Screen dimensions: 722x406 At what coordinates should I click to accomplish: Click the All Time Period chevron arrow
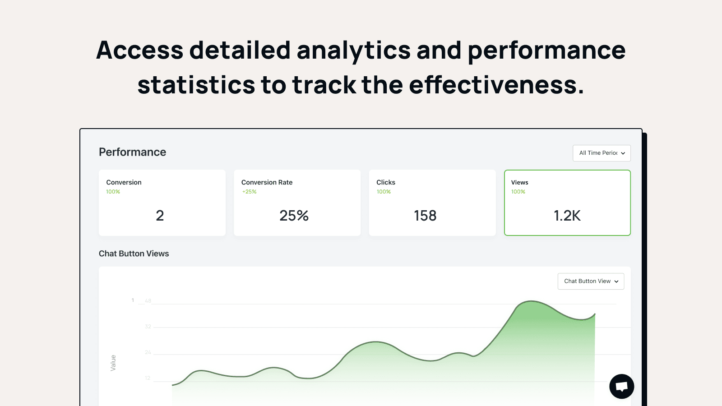(x=623, y=153)
